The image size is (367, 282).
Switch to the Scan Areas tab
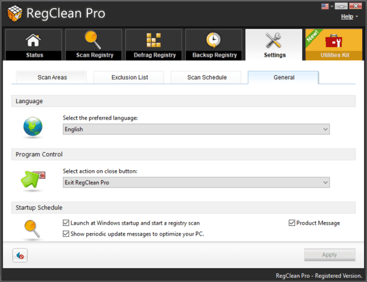(51, 78)
